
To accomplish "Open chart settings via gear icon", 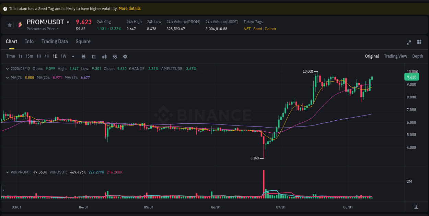I will click(125, 56).
